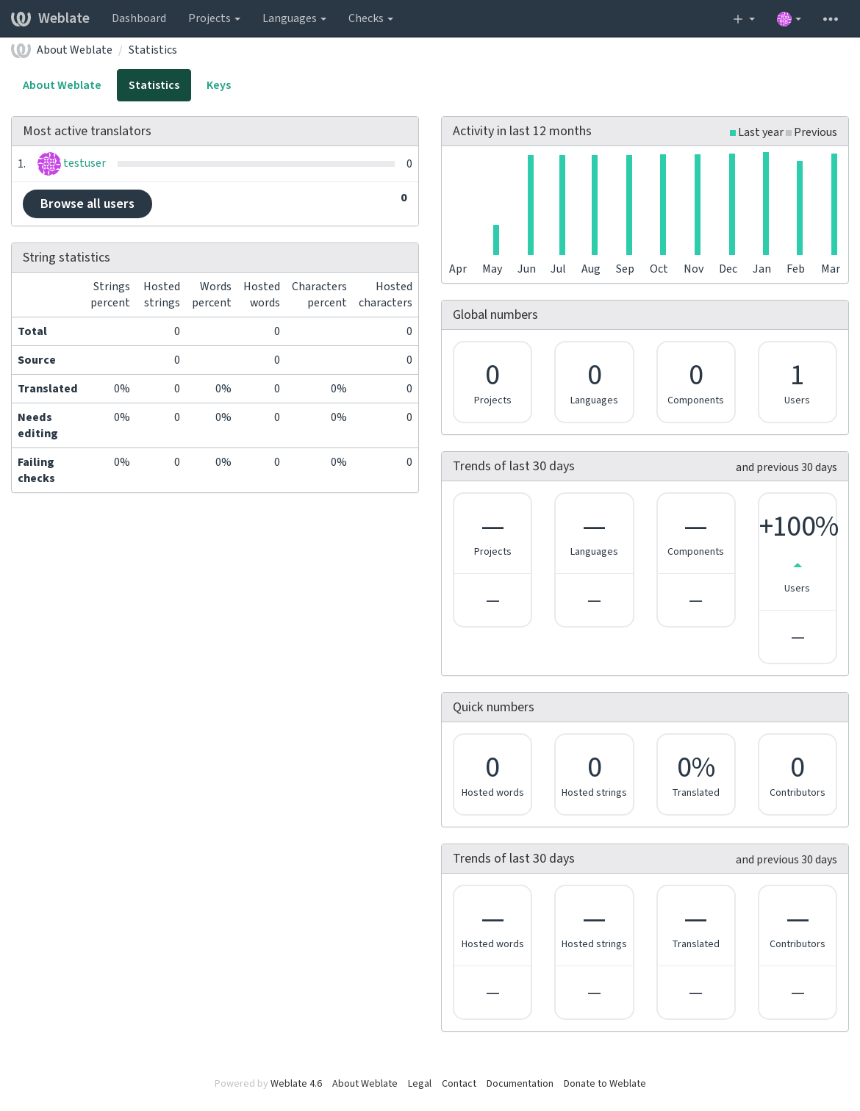Viewport: 860px width, 1111px height.
Task: Expand the Projects dropdown
Action: coord(214,18)
